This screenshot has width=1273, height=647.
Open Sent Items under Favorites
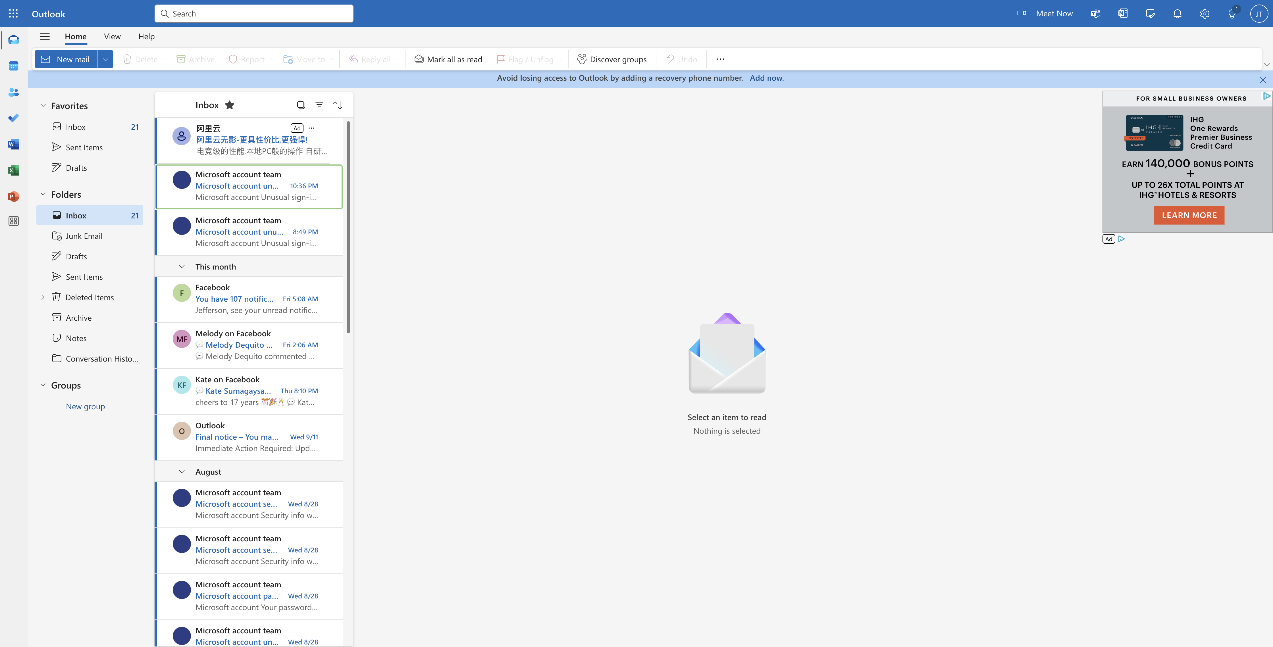pyautogui.click(x=90, y=147)
